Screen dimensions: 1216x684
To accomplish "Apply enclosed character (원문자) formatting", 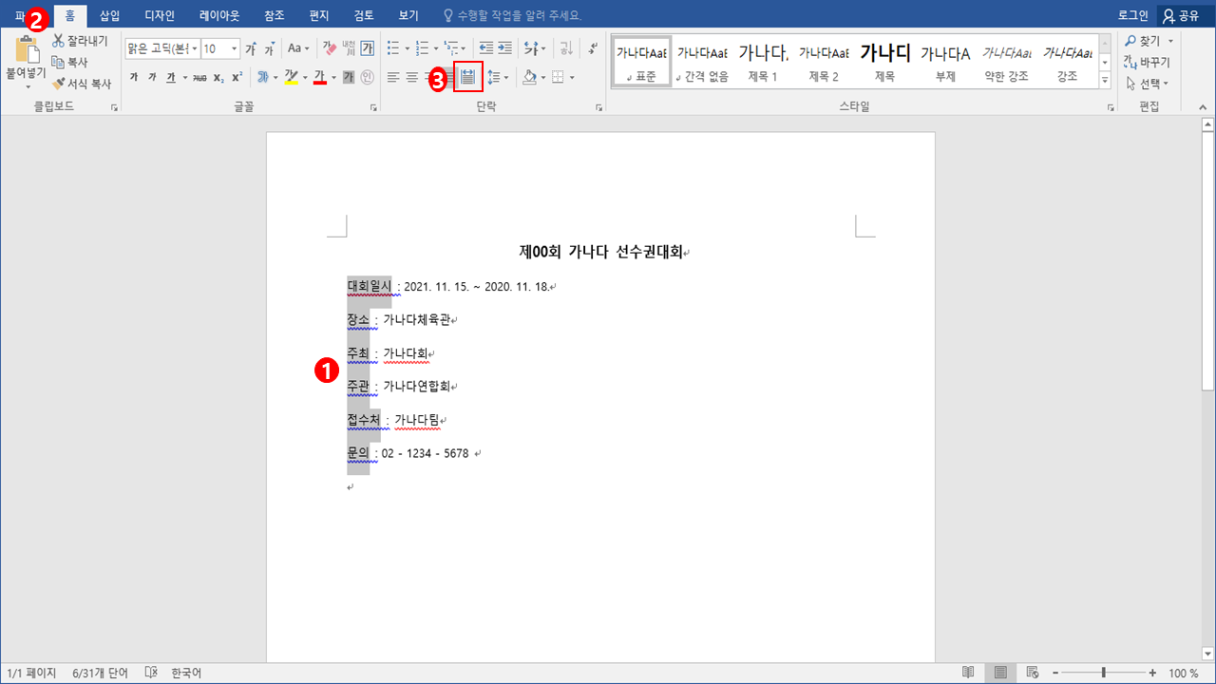I will [x=367, y=77].
